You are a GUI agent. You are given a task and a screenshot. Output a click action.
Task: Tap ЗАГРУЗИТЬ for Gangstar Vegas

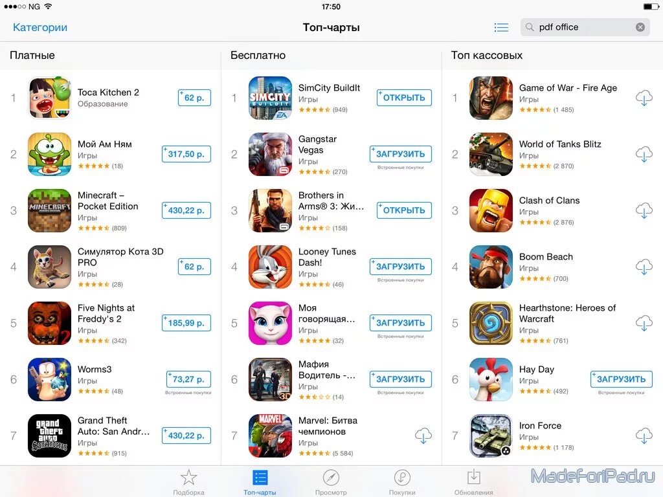[x=400, y=154]
